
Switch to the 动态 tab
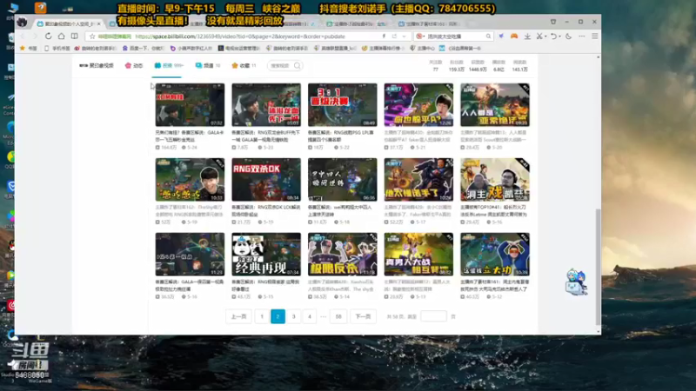pos(134,66)
